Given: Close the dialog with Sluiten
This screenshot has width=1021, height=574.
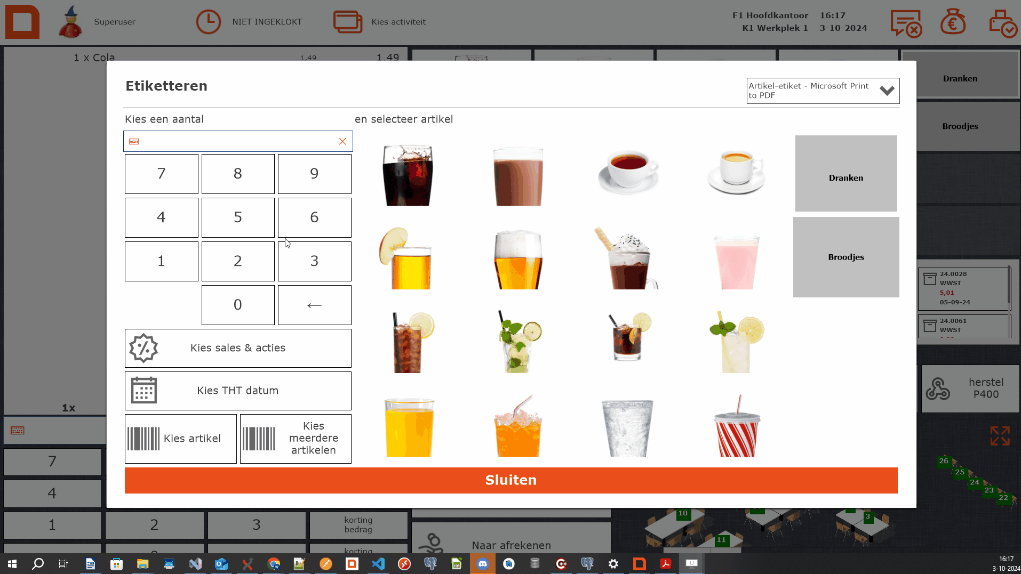Looking at the screenshot, I should point(511,480).
